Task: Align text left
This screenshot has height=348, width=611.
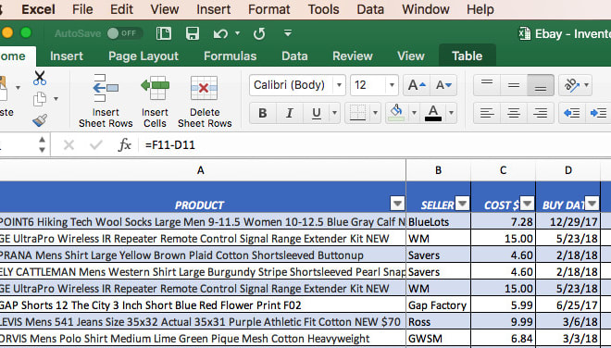Action: [487, 113]
